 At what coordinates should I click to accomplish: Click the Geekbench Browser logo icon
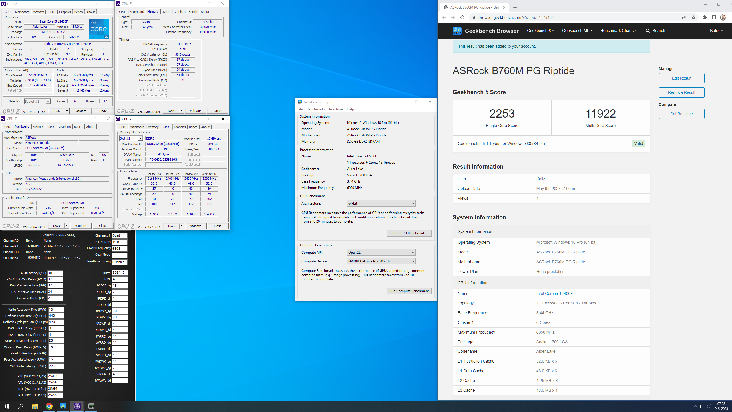pos(457,31)
